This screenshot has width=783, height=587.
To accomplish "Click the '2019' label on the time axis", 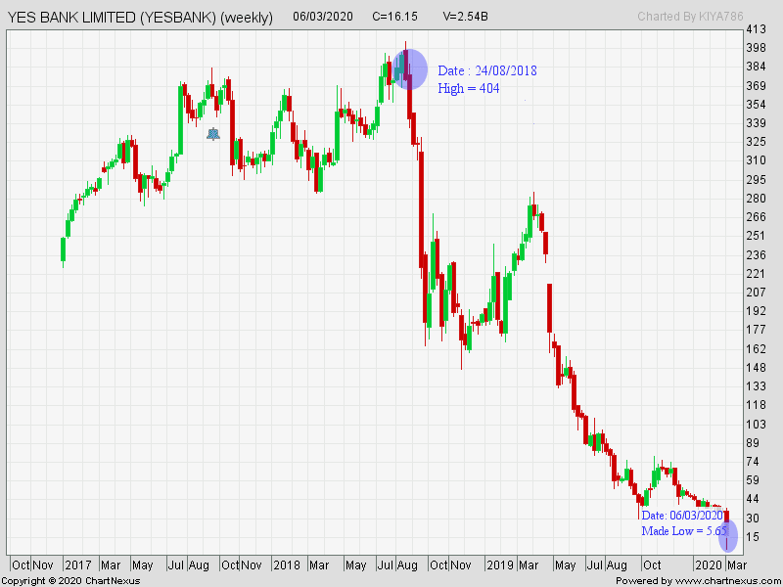I will tap(500, 565).
